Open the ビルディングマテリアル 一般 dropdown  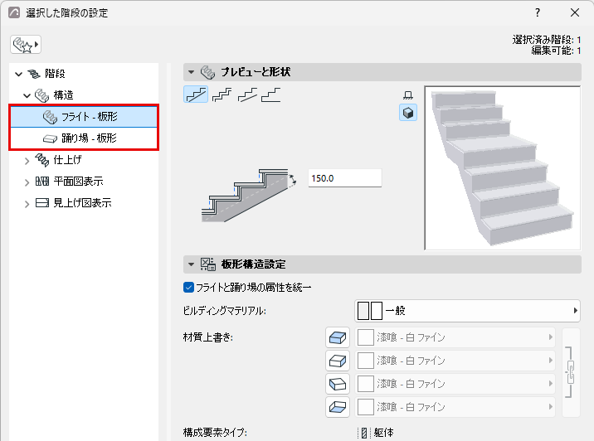(x=467, y=311)
